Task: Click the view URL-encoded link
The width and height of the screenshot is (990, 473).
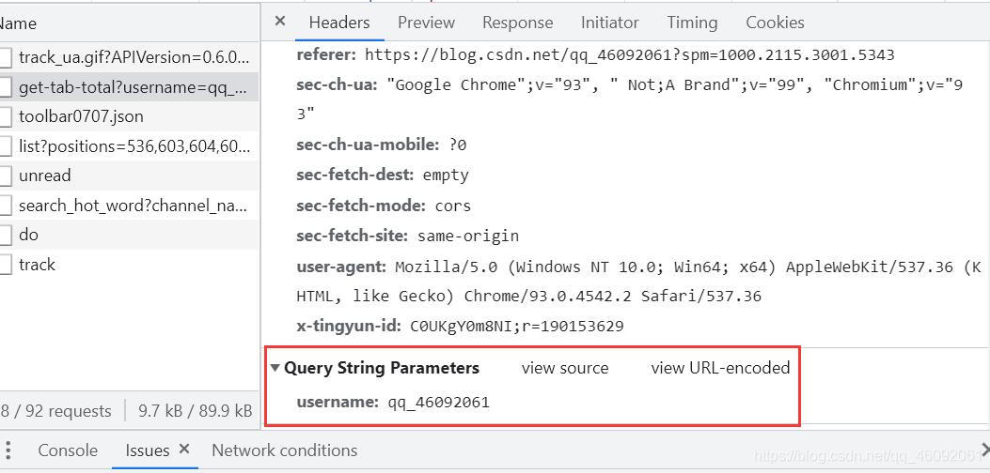Action: tap(720, 368)
